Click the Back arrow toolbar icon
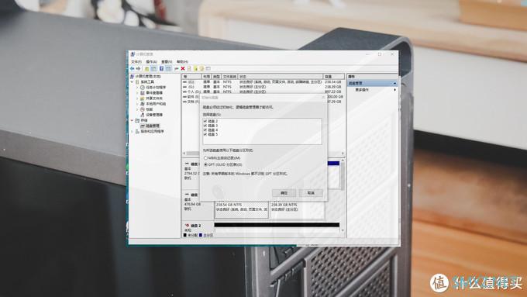The image size is (527, 297). click(132, 68)
